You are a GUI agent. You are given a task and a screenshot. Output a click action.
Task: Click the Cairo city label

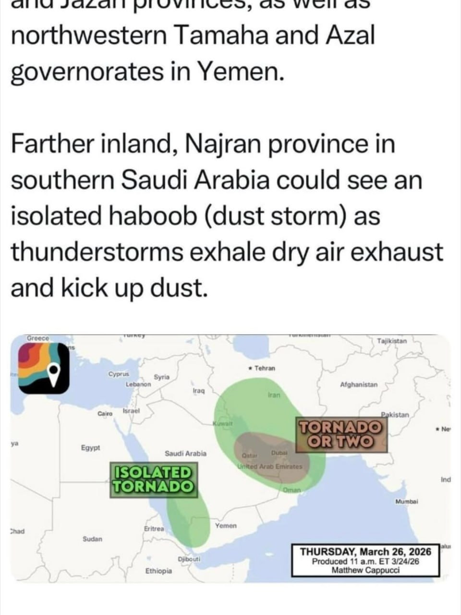tap(105, 413)
